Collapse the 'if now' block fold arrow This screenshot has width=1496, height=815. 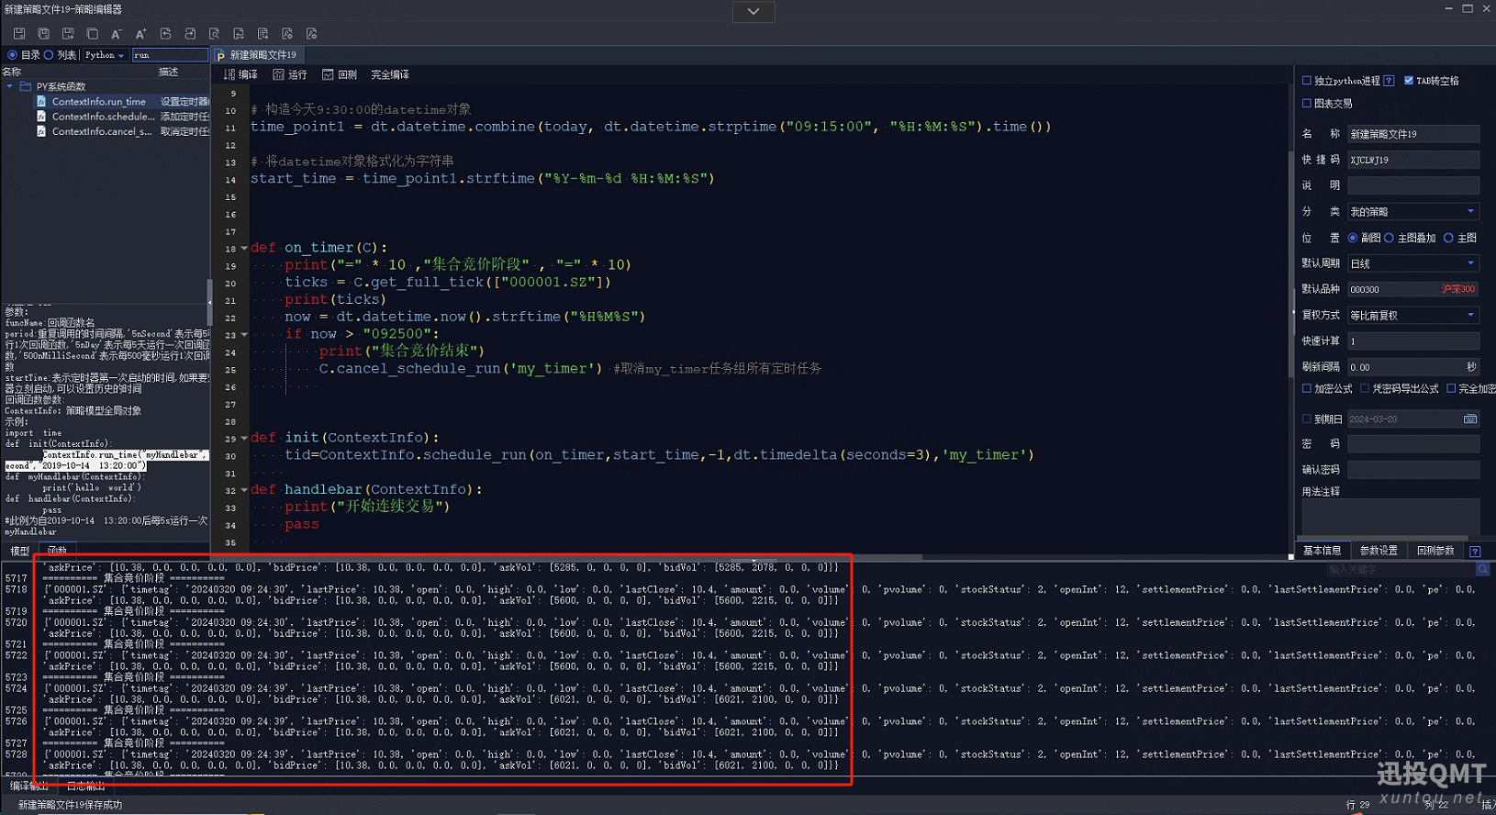click(244, 335)
